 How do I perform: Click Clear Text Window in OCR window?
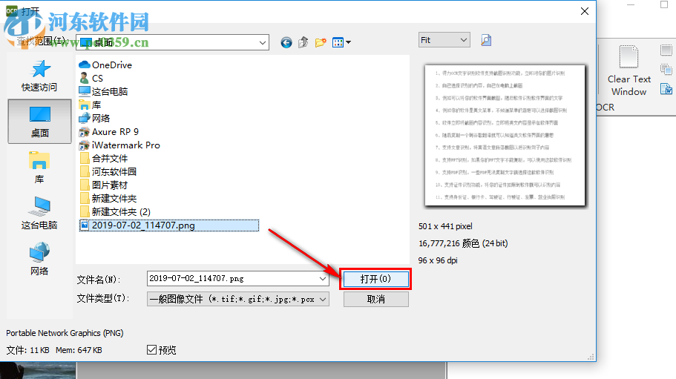pos(629,71)
